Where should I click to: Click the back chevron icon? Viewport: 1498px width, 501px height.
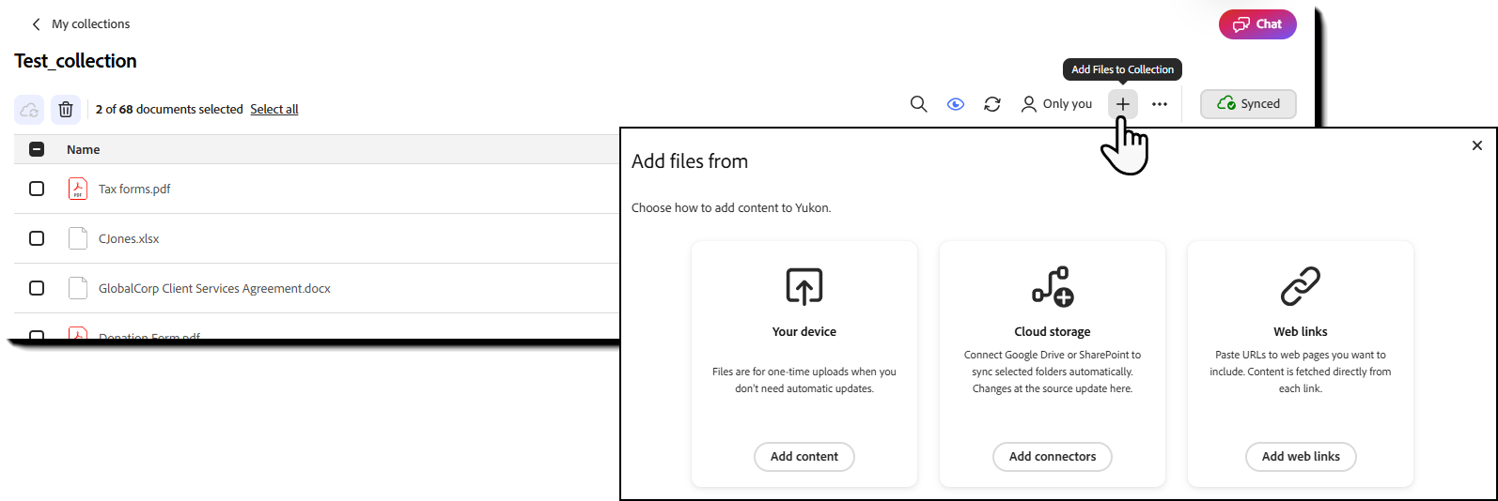(x=37, y=24)
